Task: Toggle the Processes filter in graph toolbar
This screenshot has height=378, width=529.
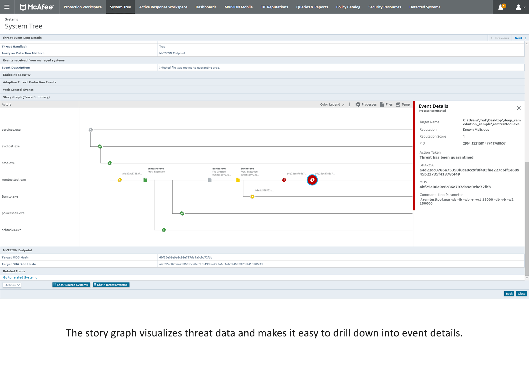Action: (366, 104)
